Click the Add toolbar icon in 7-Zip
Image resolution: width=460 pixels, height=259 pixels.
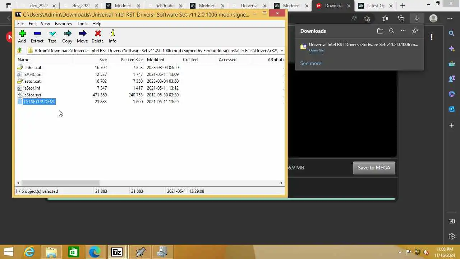pos(22,36)
